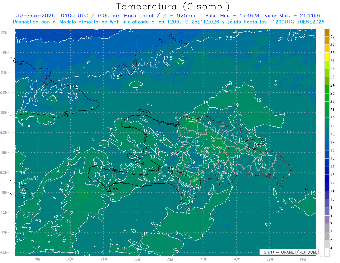
Task: Click the "Valor Min. = 15.4628" value
Action: (x=232, y=16)
